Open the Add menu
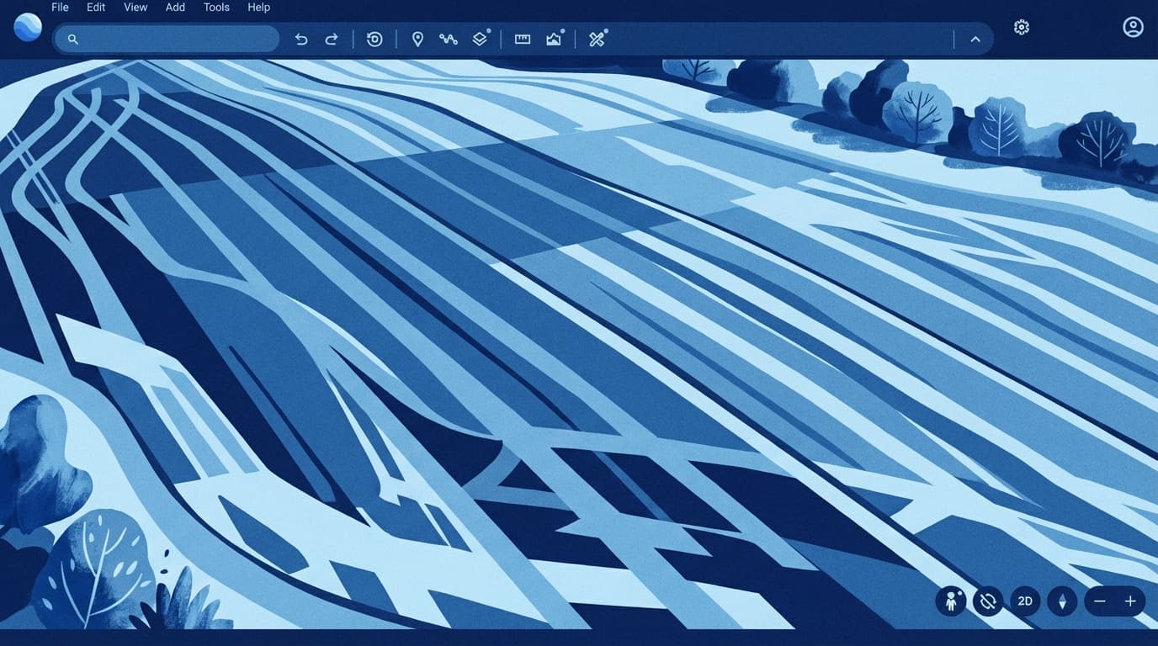The width and height of the screenshot is (1158, 646). tap(175, 8)
